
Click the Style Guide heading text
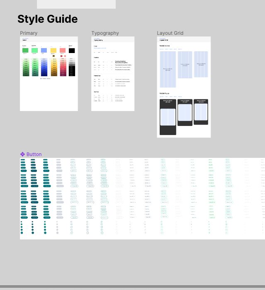[x=48, y=19]
